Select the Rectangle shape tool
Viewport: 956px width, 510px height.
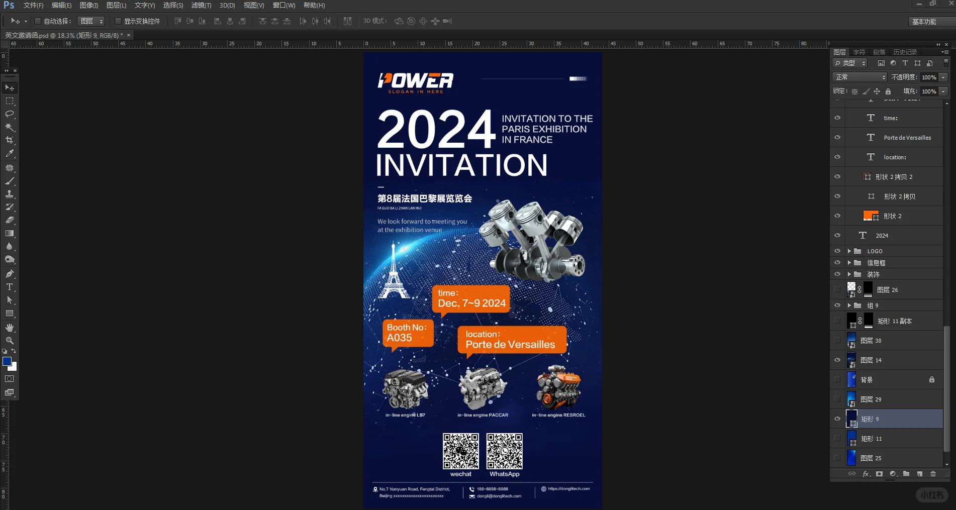[x=10, y=313]
